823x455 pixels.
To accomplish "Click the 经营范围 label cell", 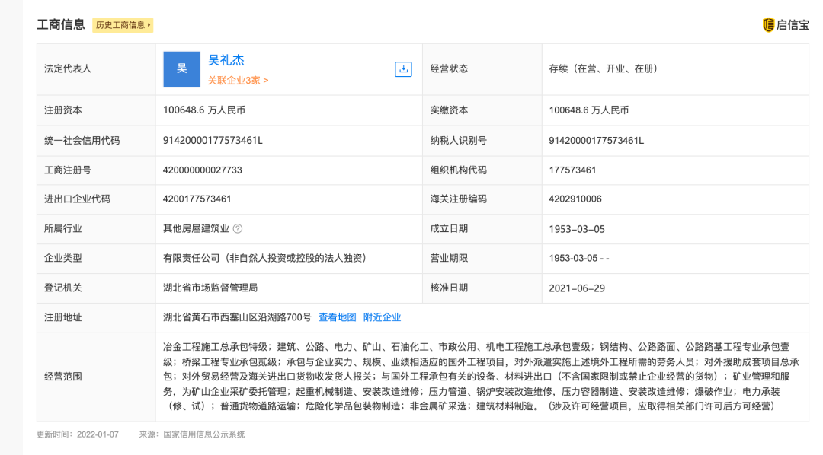I will pyautogui.click(x=96, y=377).
